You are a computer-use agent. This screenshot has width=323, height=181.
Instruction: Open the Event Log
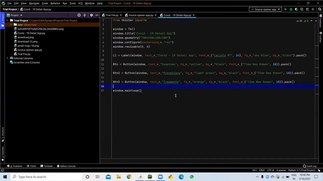(x=309, y=166)
